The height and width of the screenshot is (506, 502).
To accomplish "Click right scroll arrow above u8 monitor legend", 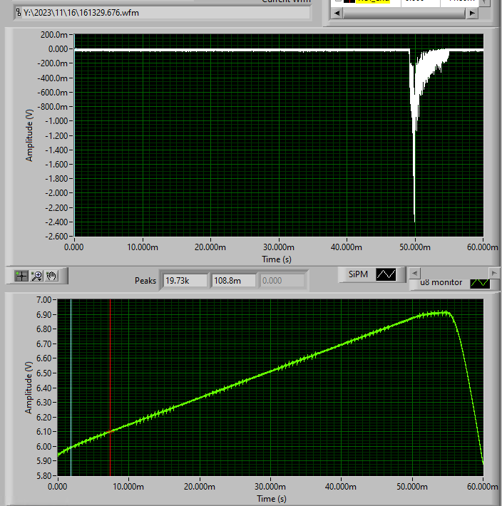I will (x=494, y=273).
